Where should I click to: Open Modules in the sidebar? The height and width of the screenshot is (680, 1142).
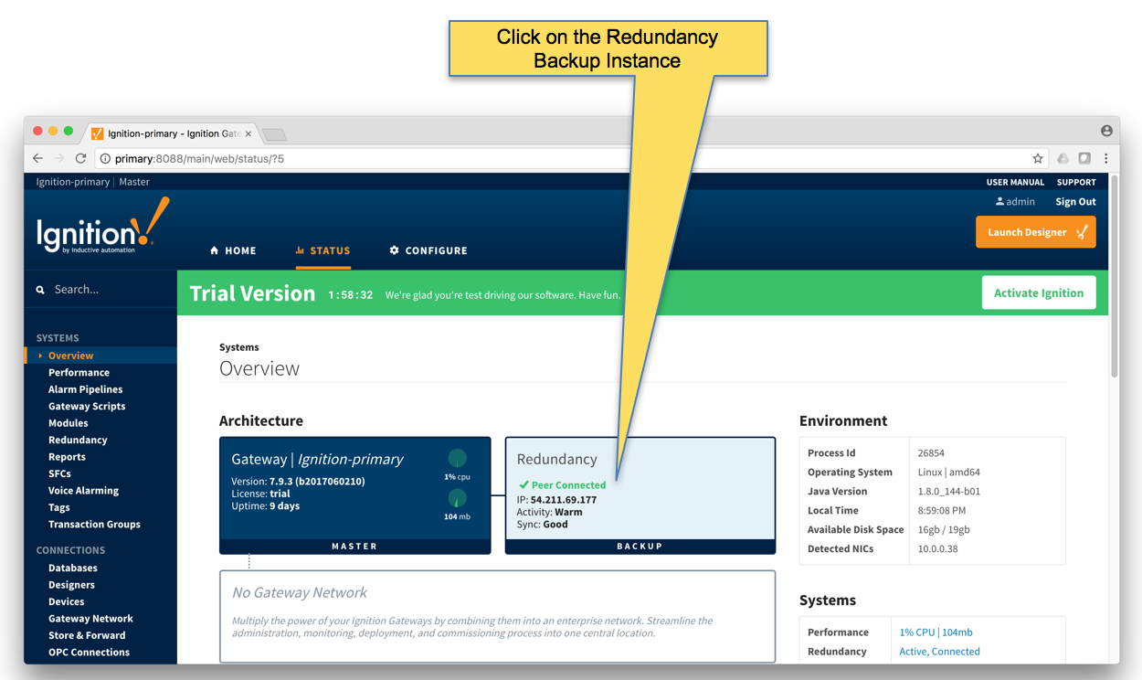69,423
